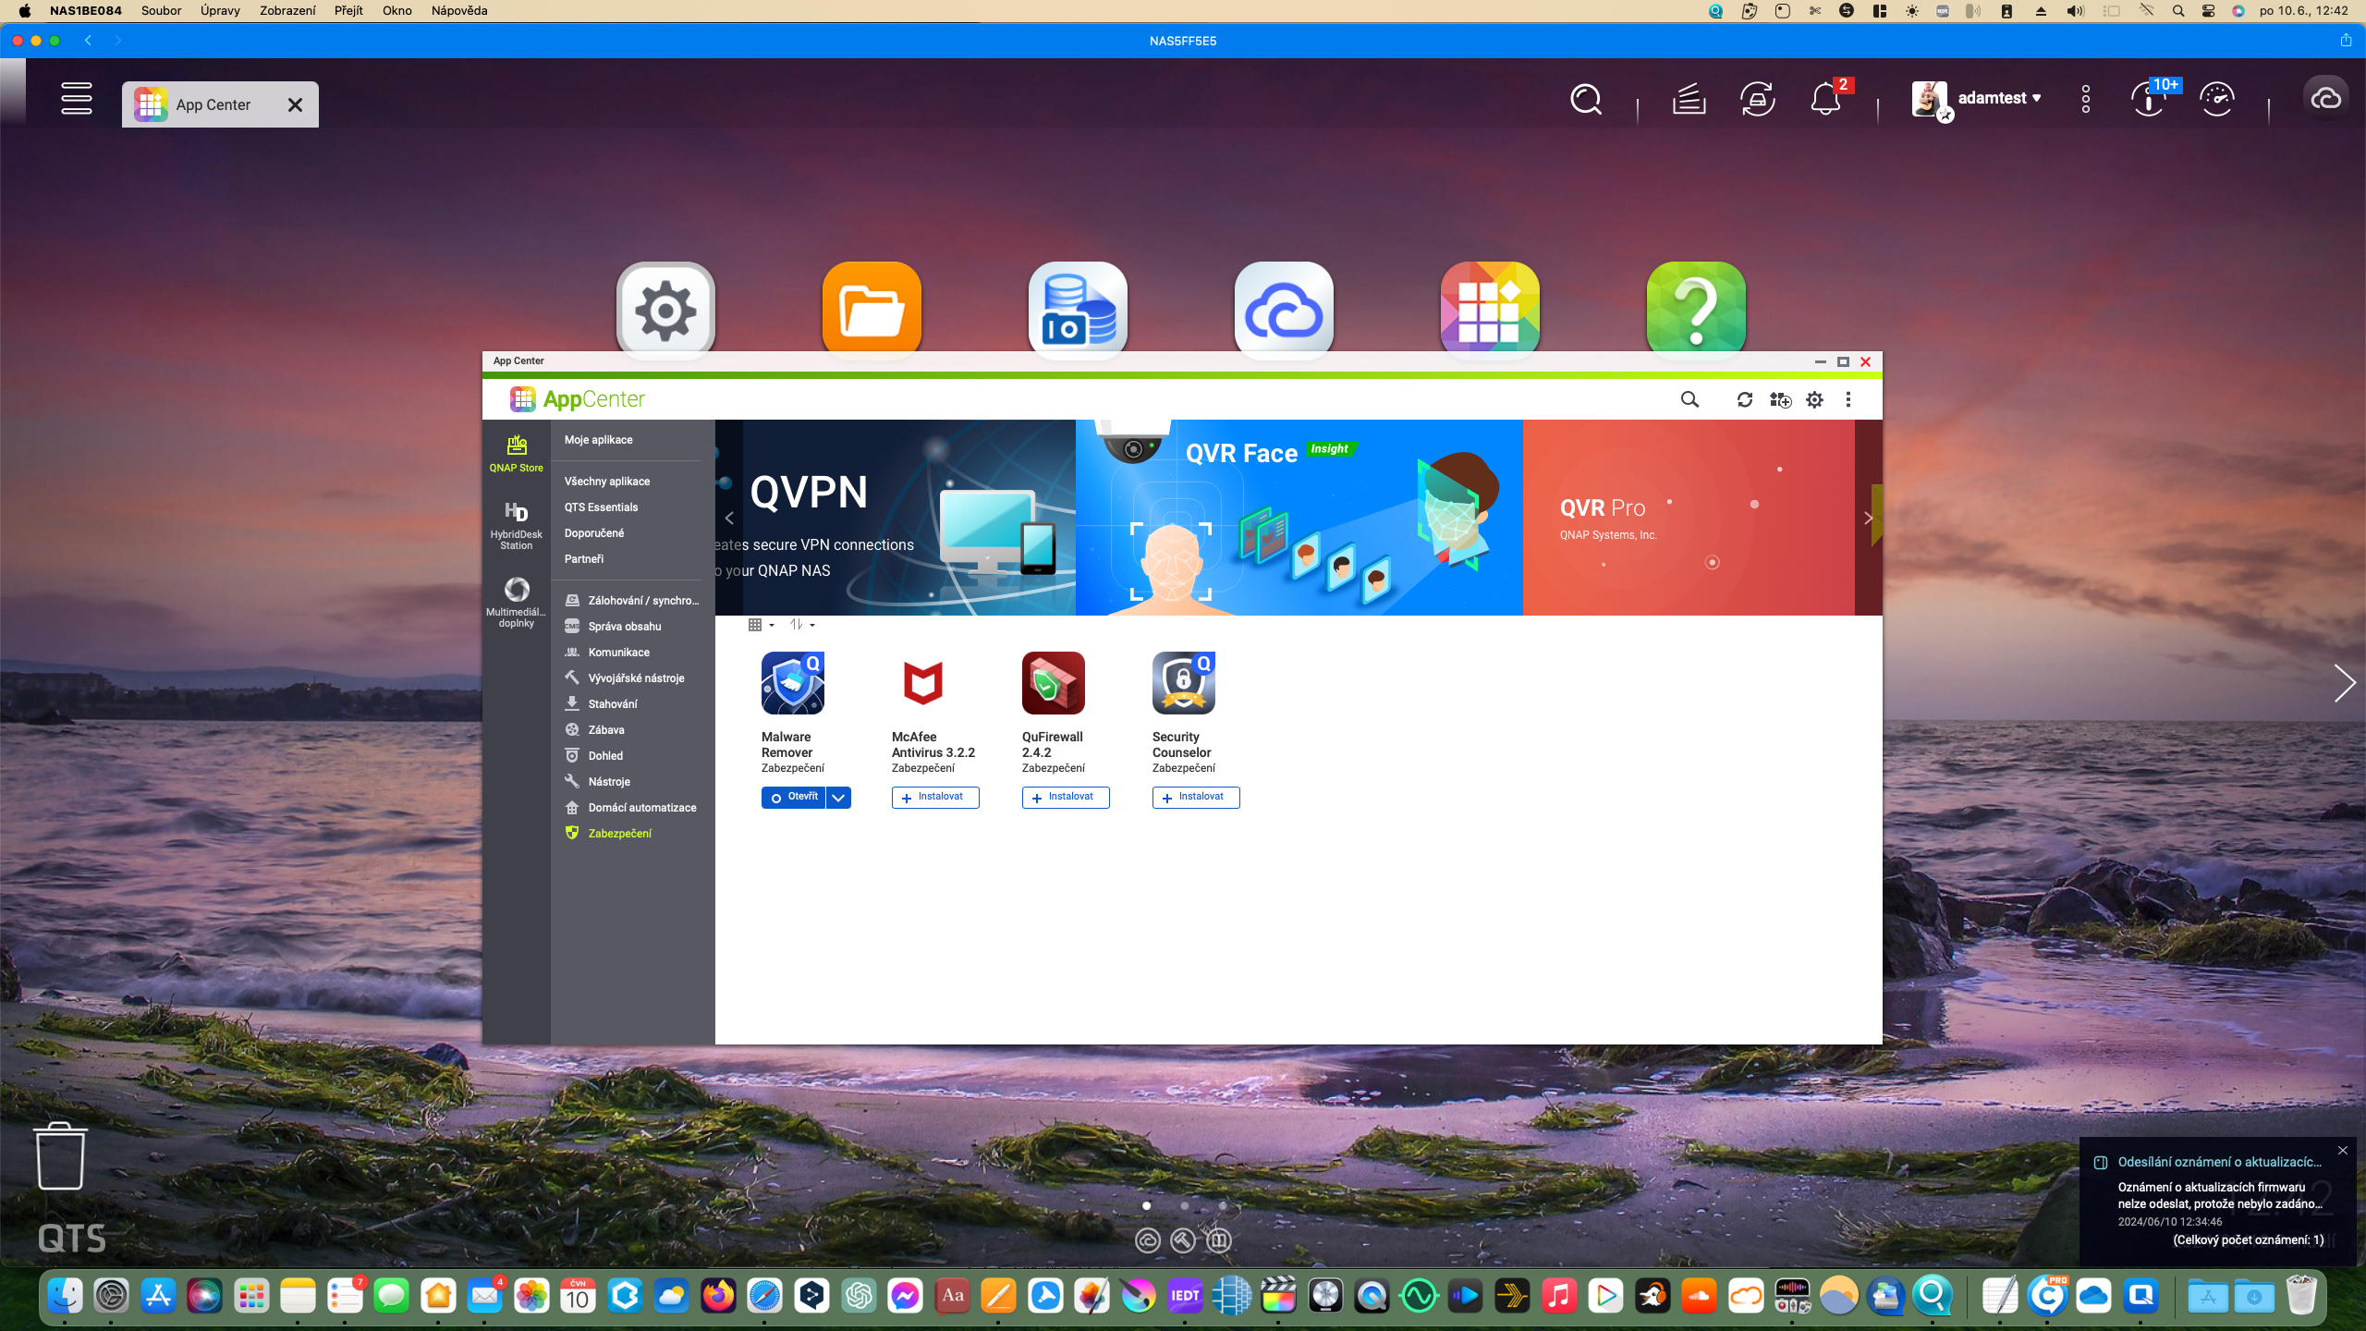Open notifications bell in QTS toolbar
Screen dimensions: 2366x1331
point(1825,99)
